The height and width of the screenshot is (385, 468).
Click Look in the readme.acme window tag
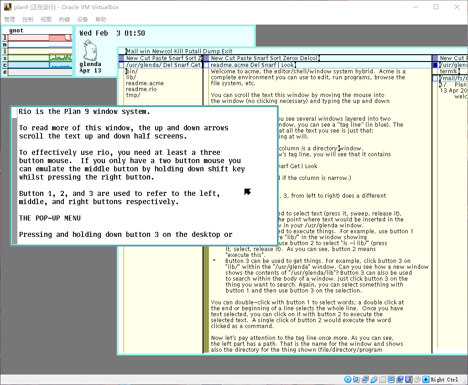[288, 65]
